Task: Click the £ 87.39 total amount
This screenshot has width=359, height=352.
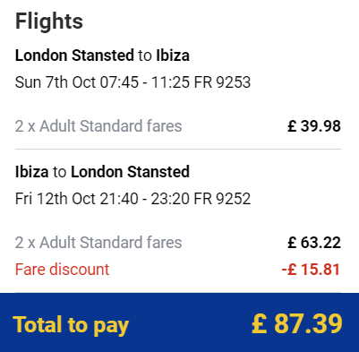Action: coord(297,323)
